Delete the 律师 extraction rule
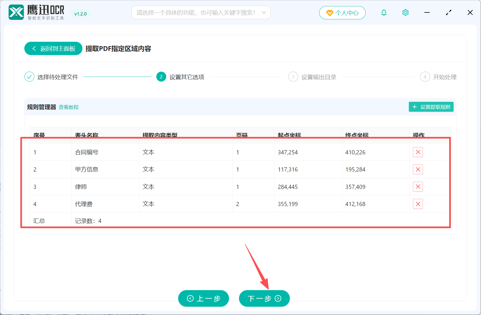Image resolution: width=481 pixels, height=315 pixels. (x=418, y=187)
